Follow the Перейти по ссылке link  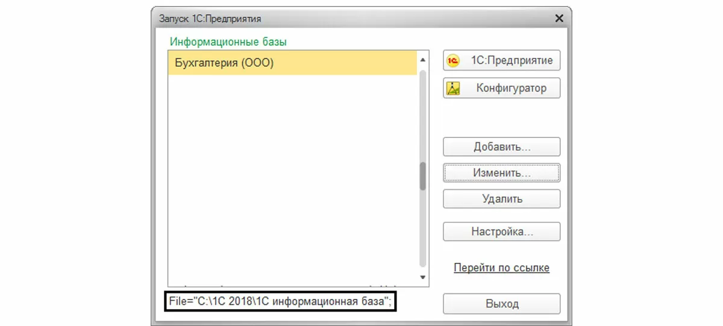point(501,268)
